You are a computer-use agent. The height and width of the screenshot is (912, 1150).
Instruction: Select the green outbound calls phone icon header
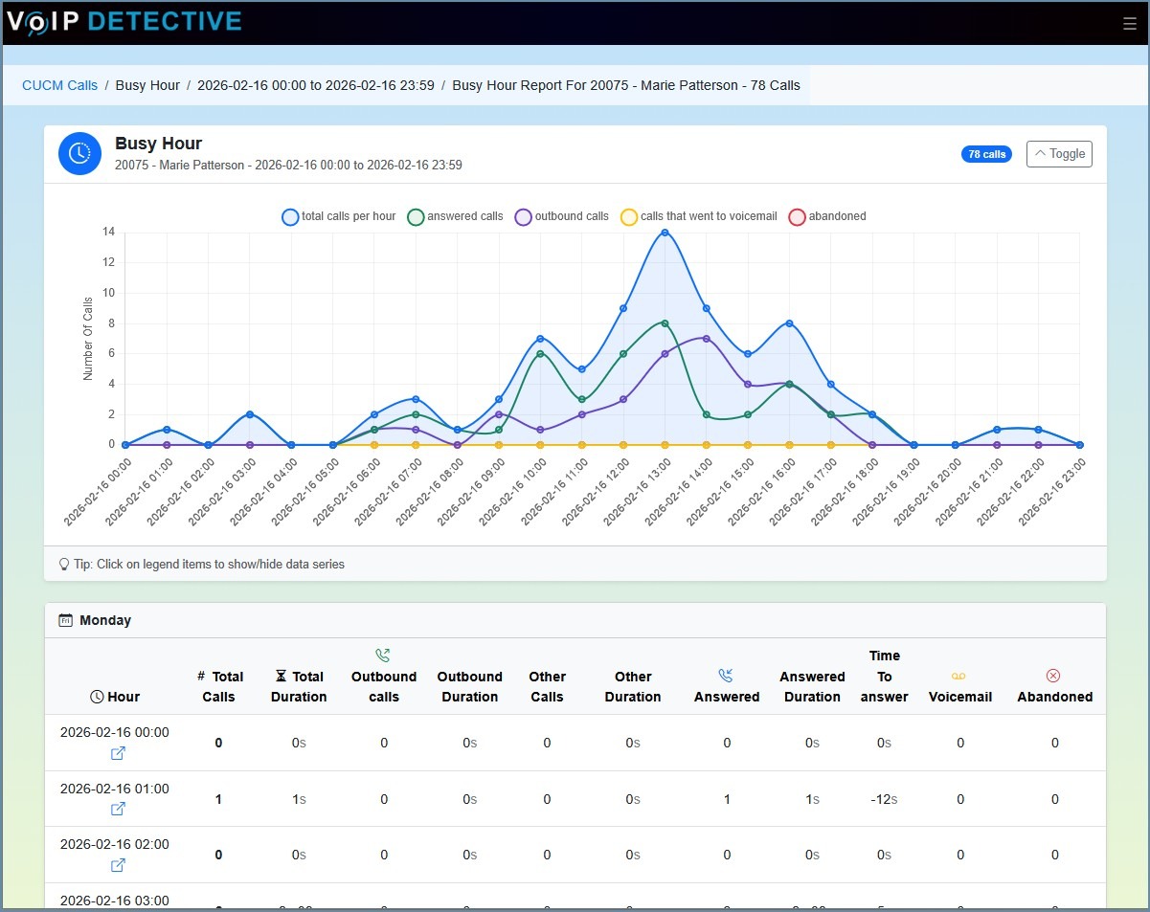[x=383, y=655]
